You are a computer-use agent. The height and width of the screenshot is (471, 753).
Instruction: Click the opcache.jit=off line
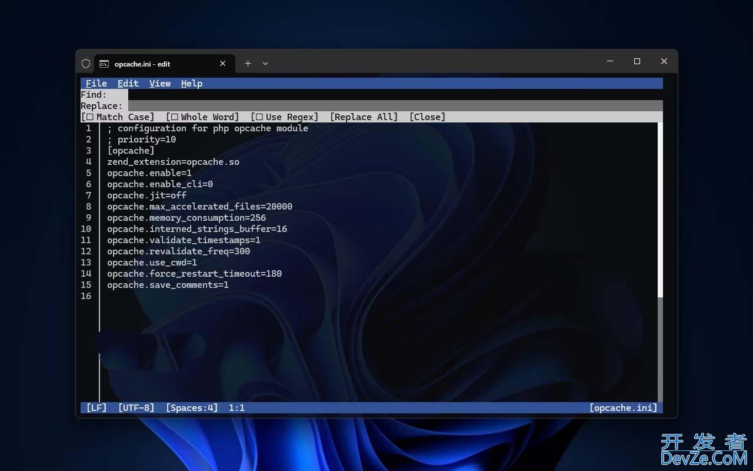[x=147, y=195]
